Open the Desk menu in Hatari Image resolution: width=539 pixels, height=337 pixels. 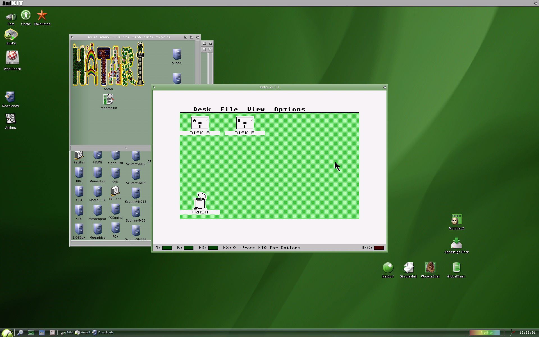[202, 109]
